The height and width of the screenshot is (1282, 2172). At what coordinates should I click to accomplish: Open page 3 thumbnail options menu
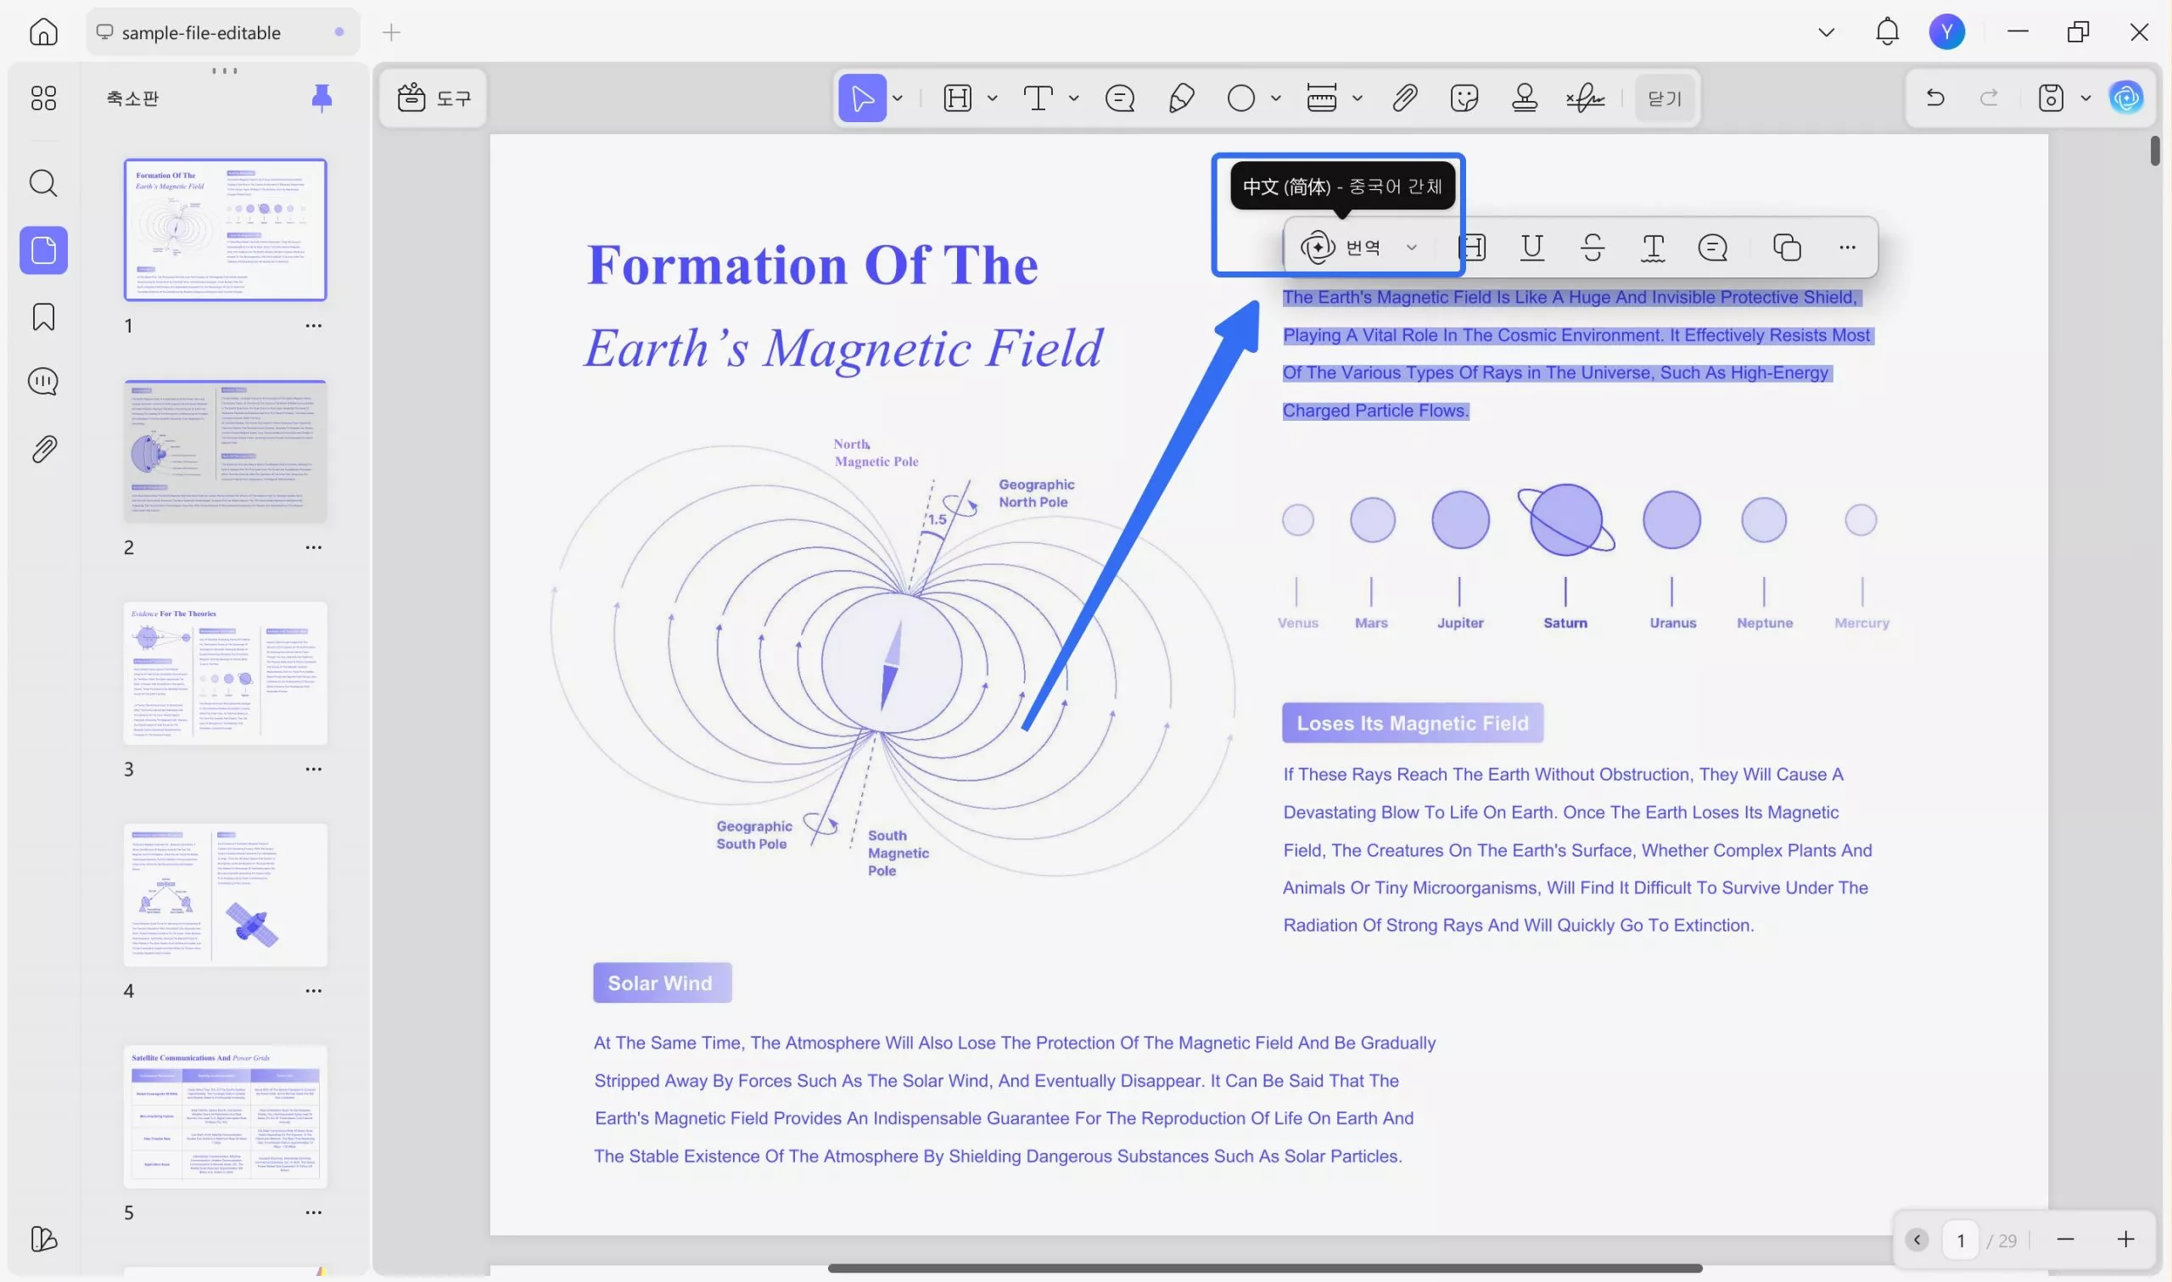click(313, 769)
